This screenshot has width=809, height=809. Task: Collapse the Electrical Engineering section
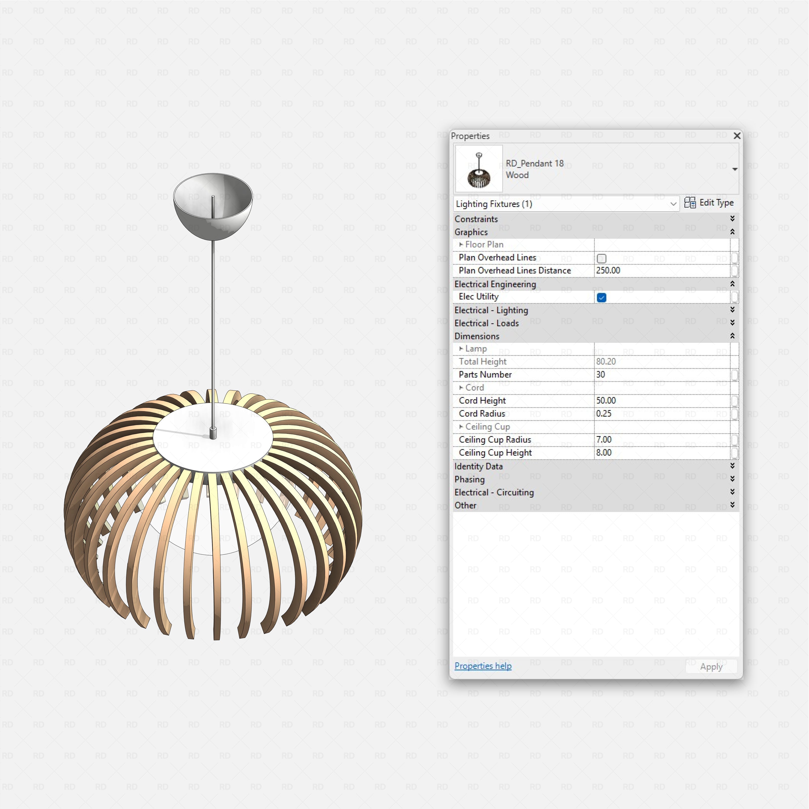tap(732, 284)
